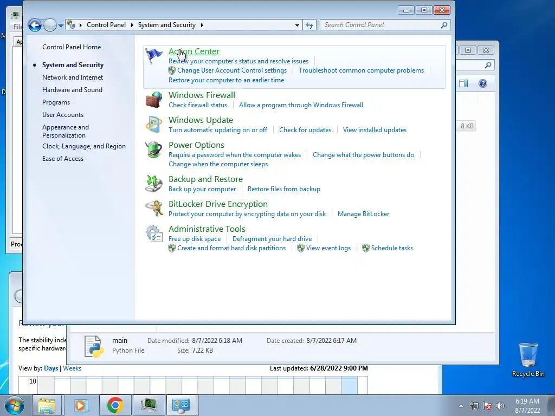Click Allow a program through Windows Firewall
This screenshot has height=416, width=555.
point(301,105)
